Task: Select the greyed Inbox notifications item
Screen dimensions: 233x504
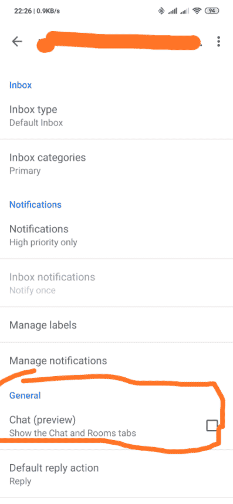Action: 116,283
